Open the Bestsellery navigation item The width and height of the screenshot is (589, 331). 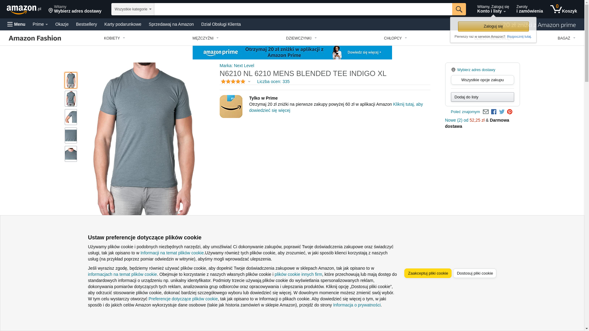[87, 24]
